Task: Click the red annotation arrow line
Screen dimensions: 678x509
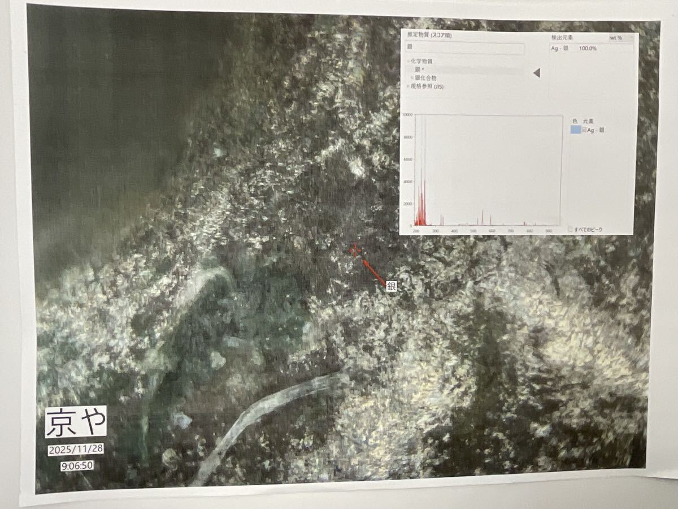Action: click(373, 270)
